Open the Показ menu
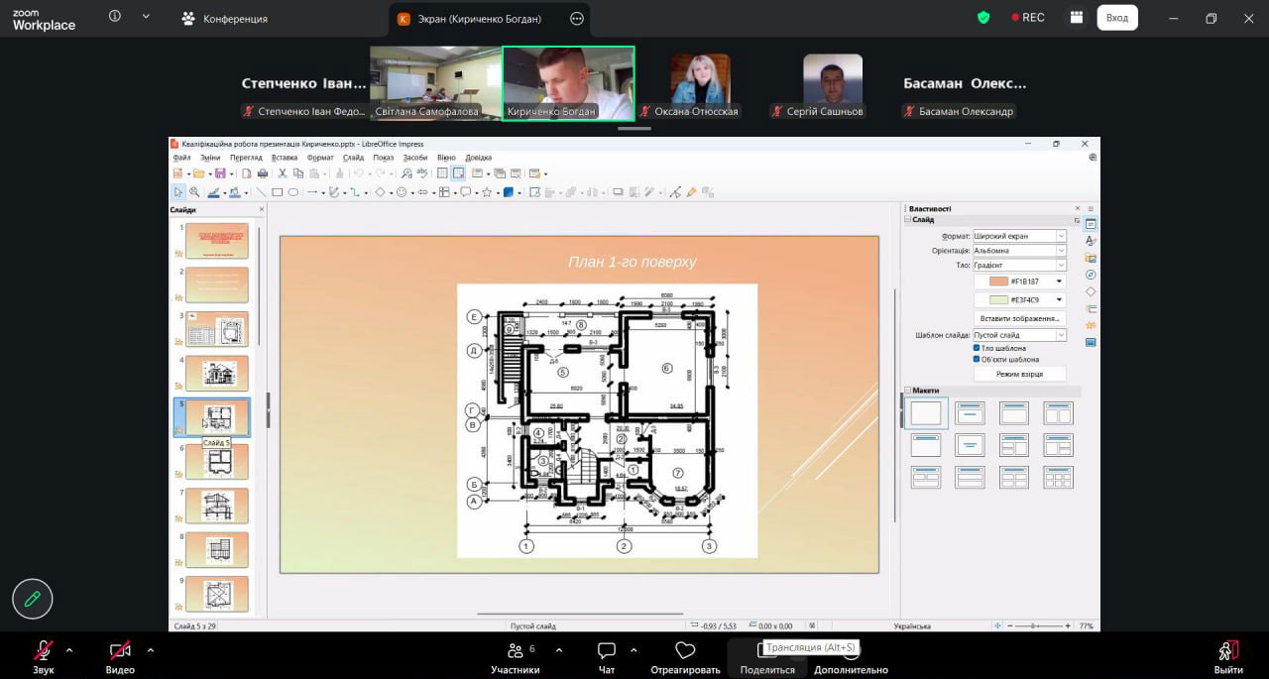This screenshot has width=1269, height=679. pyautogui.click(x=383, y=157)
